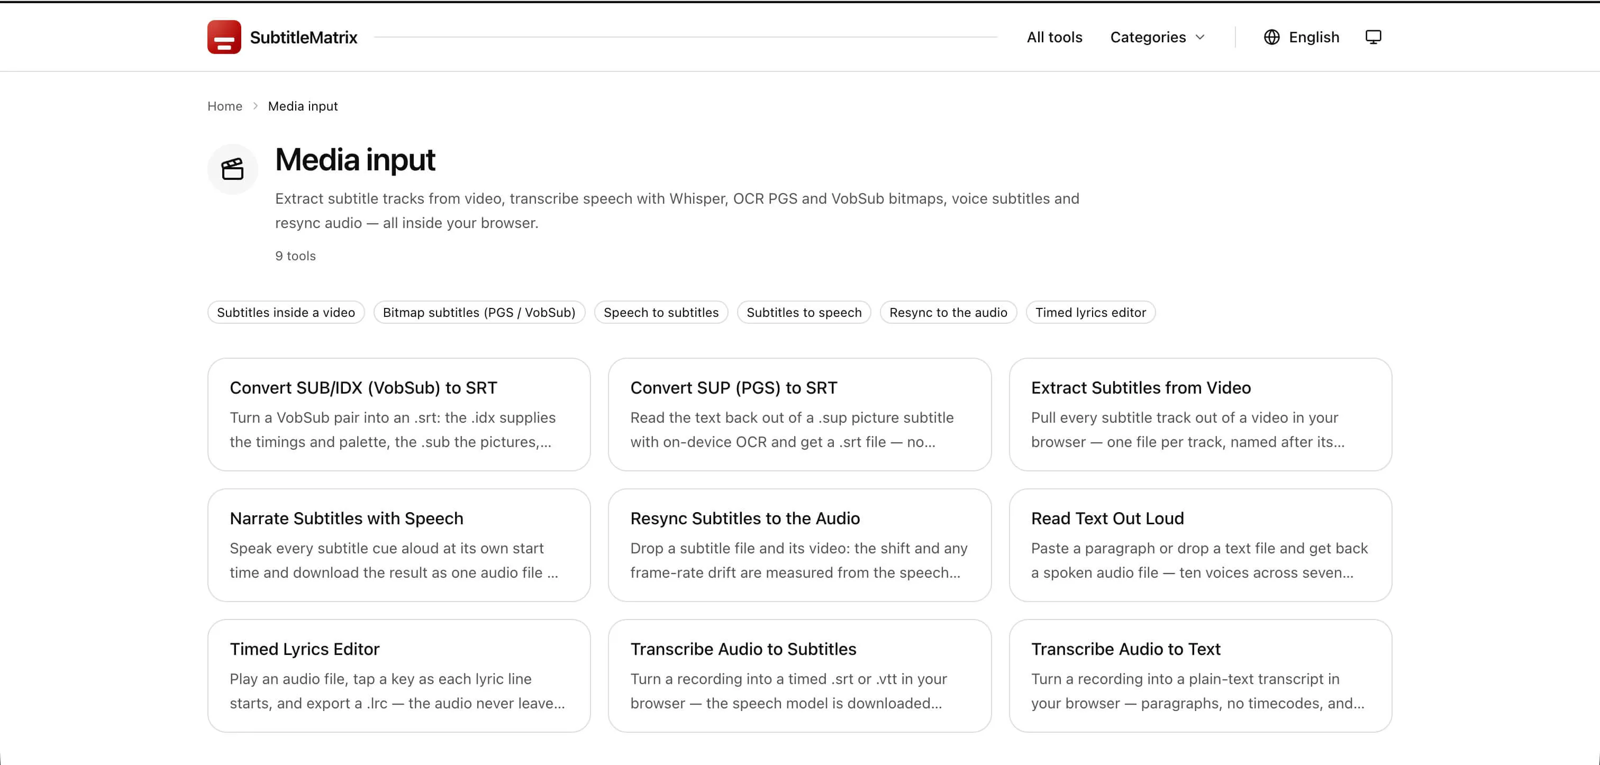Open Convert SUB/IDX (VobSub) to SRT tool

(399, 414)
